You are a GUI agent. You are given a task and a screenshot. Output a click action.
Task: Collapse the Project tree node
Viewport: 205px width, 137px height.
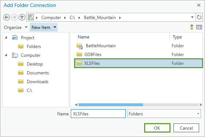(x=6, y=38)
